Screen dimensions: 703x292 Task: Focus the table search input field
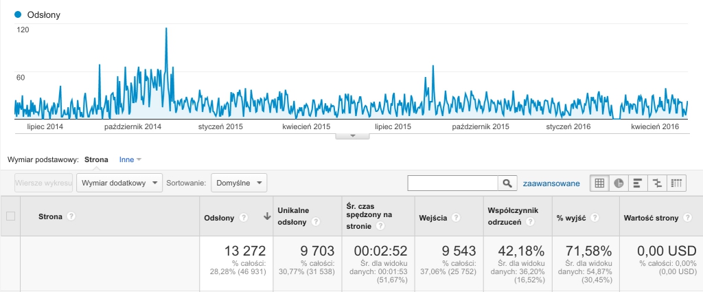[x=452, y=183]
